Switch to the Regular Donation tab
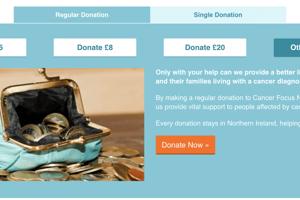The width and height of the screenshot is (300, 200). [82, 15]
